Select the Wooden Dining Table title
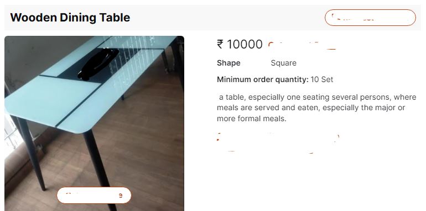 pyautogui.click(x=70, y=18)
